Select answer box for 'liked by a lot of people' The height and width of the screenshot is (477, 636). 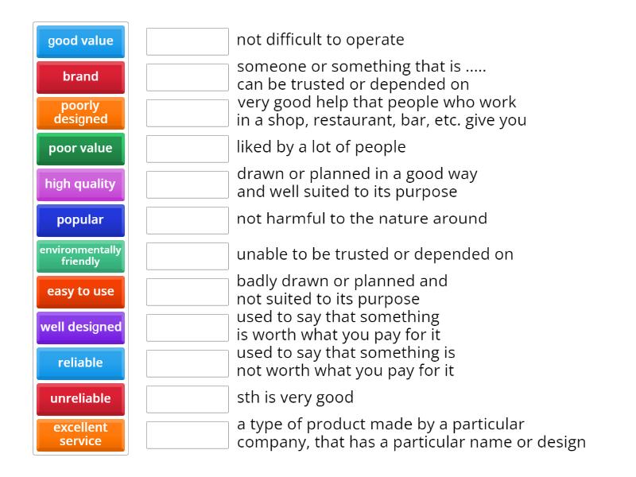pos(188,149)
